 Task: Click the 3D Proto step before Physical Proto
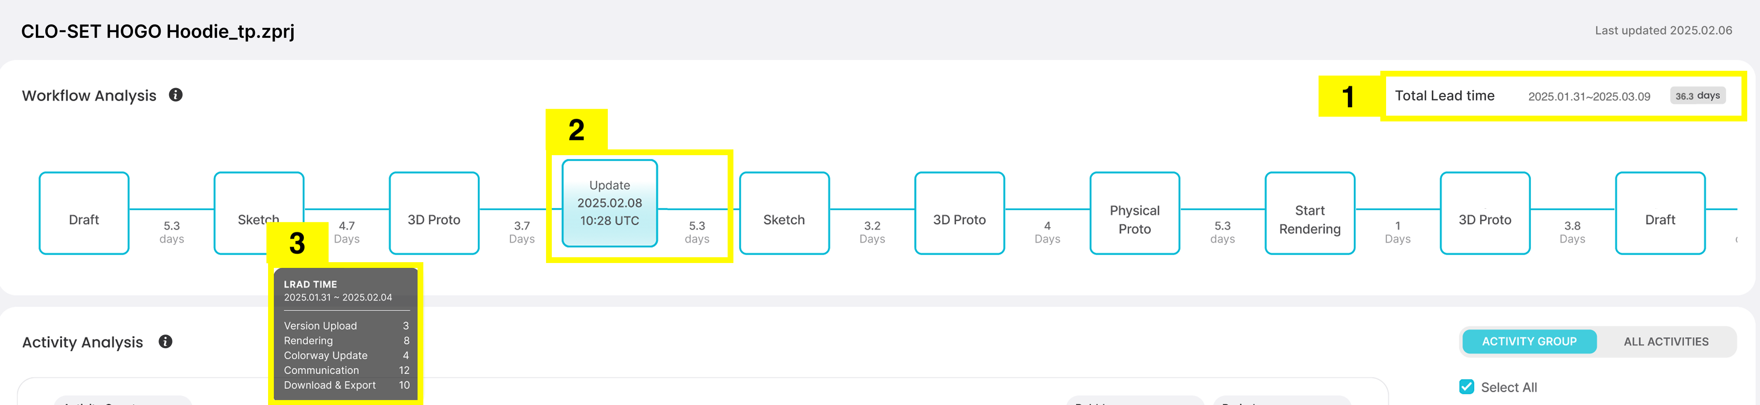click(x=959, y=213)
